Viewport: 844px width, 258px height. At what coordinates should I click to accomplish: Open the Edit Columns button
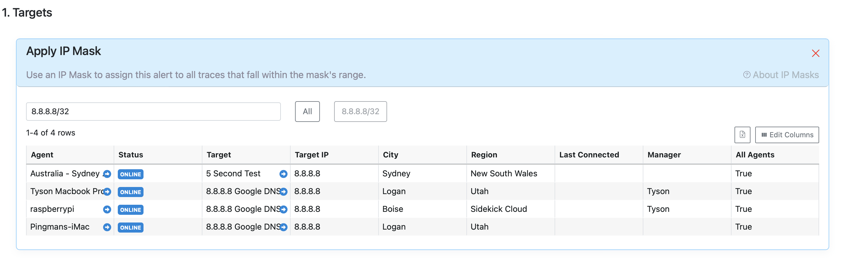[x=787, y=135]
